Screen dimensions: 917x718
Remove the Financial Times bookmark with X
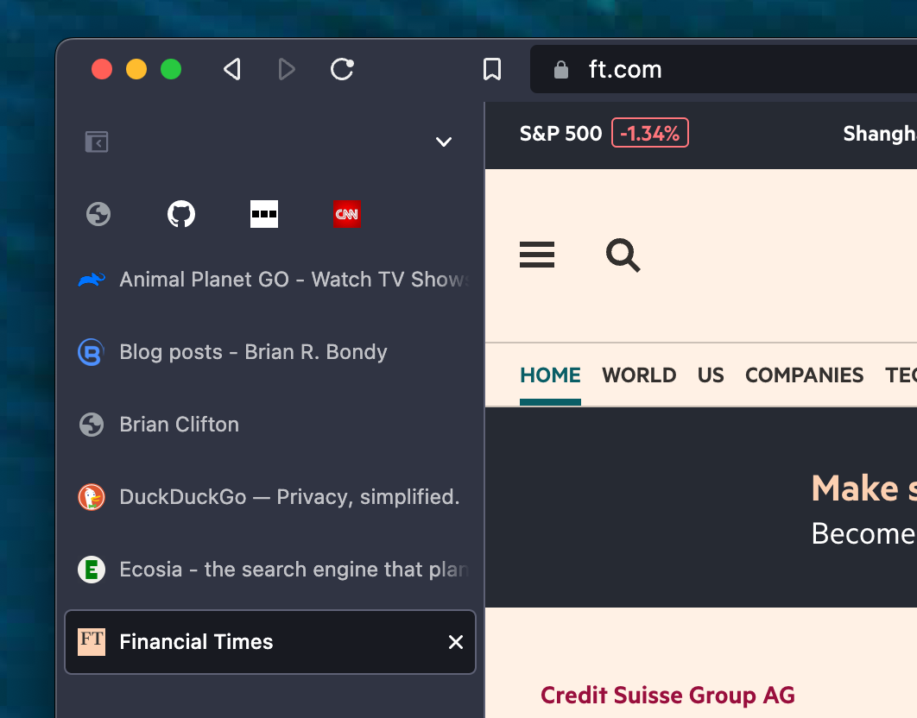pyautogui.click(x=456, y=642)
